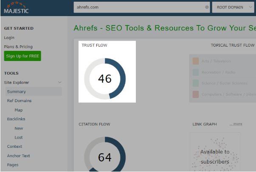Click the Ahrefs SEO Tools page title
Image resolution: width=256 pixels, height=172 pixels.
coord(165,28)
